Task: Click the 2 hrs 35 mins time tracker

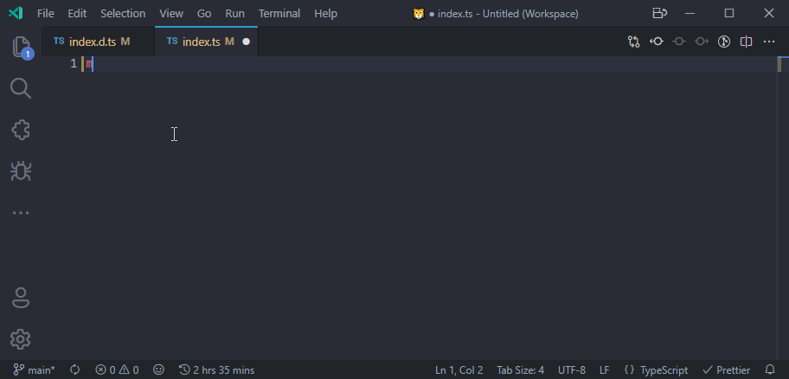Action: tap(217, 370)
